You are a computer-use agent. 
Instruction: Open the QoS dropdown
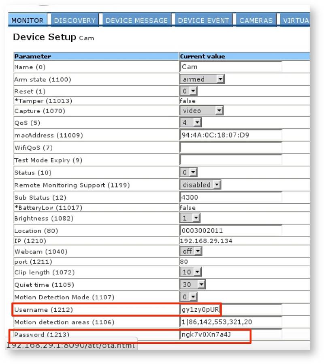point(190,123)
